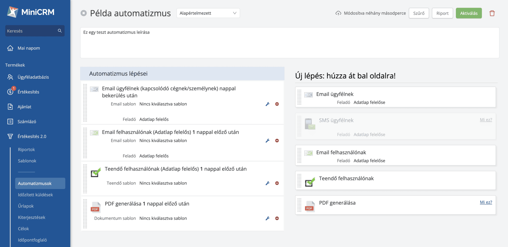Open Ügyféladatbázis in sidebar

point(33,77)
